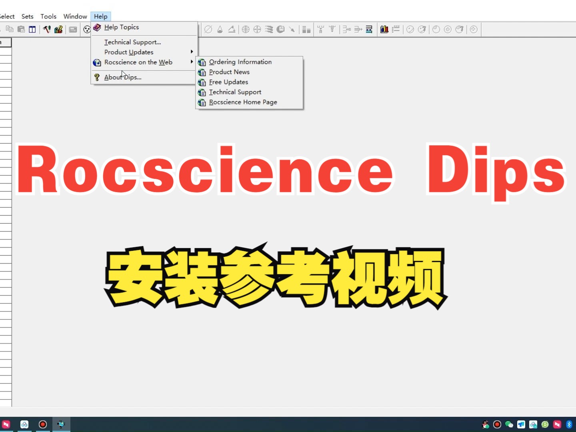Viewport: 576px width, 432px height.
Task: Select Technical Support in the web submenu
Action: (x=249, y=92)
